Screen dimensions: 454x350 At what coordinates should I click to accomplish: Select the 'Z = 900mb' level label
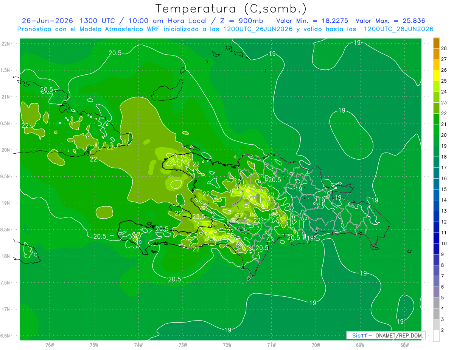[x=241, y=21]
